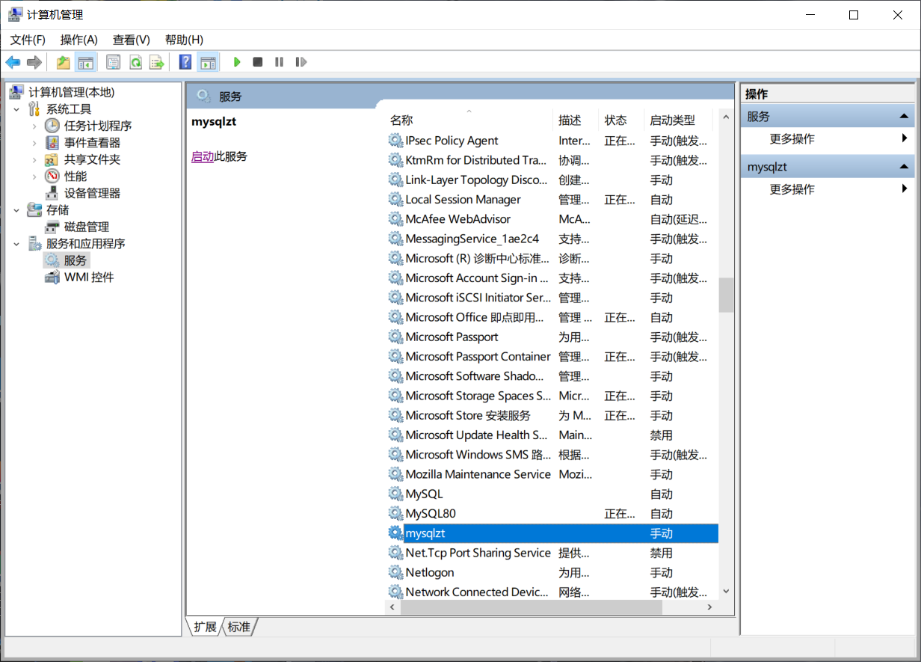Collapse the 存储 tree node
921x662 pixels.
pos(17,210)
